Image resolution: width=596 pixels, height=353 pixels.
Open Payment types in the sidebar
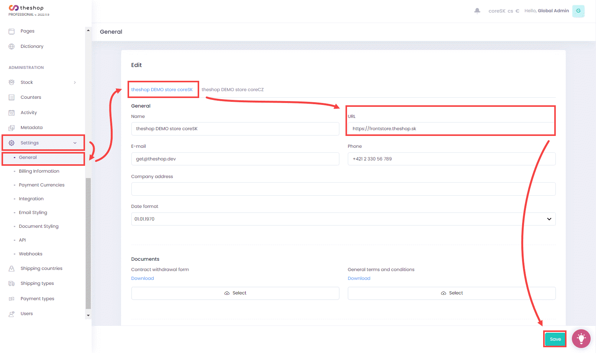37,299
